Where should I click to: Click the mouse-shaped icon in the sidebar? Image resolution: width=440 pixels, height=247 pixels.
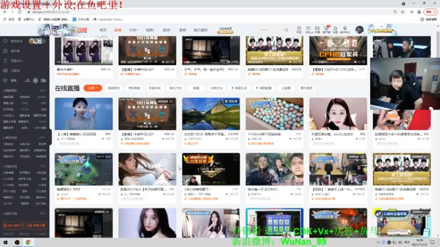[5, 61]
